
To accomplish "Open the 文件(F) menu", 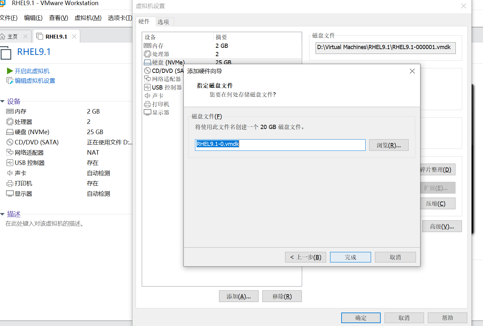I will pos(9,18).
